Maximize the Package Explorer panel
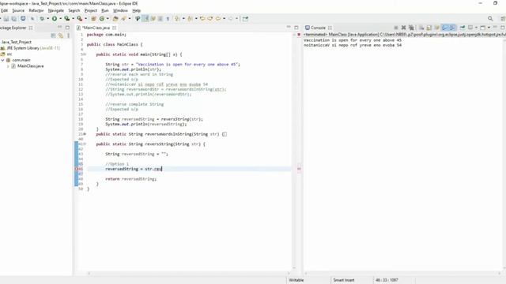 (67, 28)
